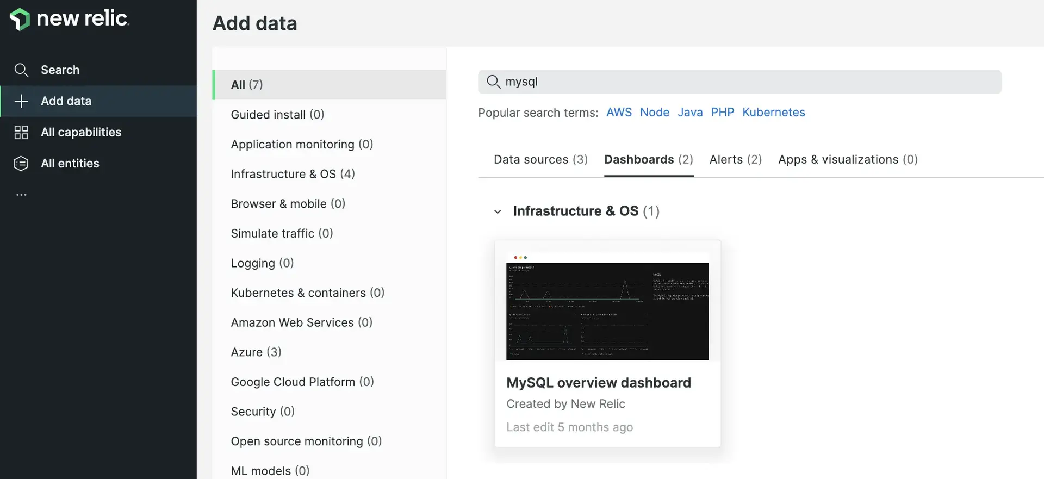The height and width of the screenshot is (479, 1044).
Task: Click the grid icon for All capabilities
Action: tap(21, 132)
